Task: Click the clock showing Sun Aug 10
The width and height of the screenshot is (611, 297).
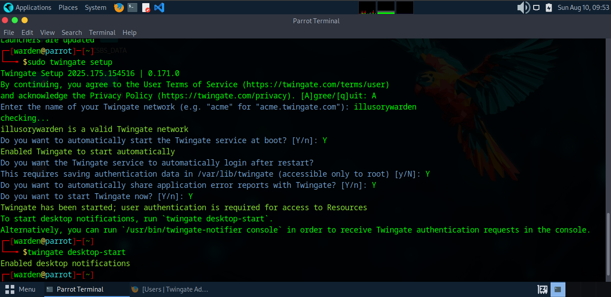Action: click(x=583, y=8)
